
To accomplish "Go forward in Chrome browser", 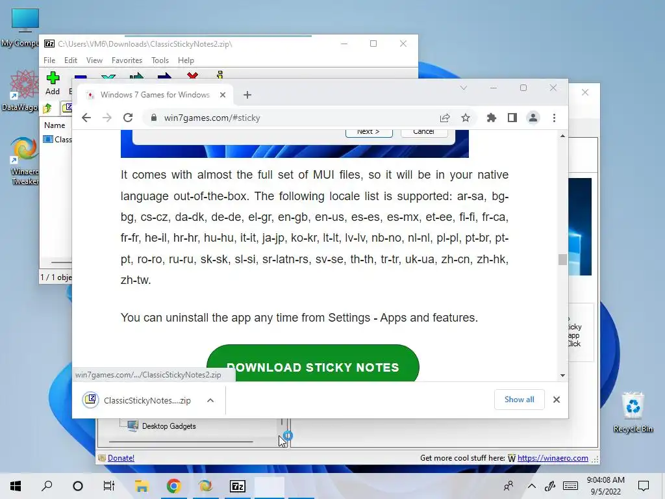I will [107, 118].
